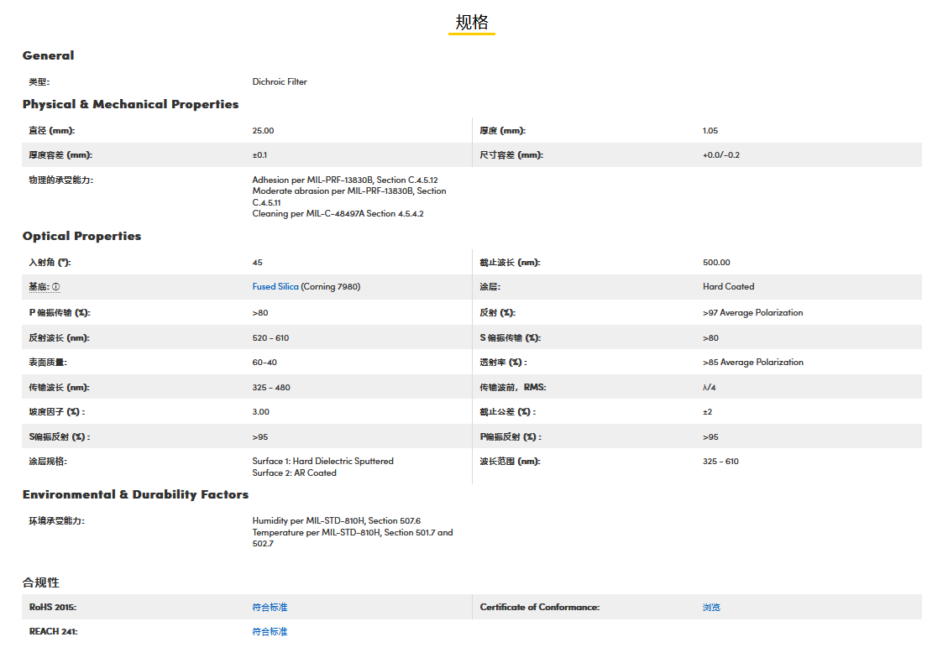The image size is (927, 658).
Task: Click the 合规性 section heading
Action: click(x=41, y=582)
